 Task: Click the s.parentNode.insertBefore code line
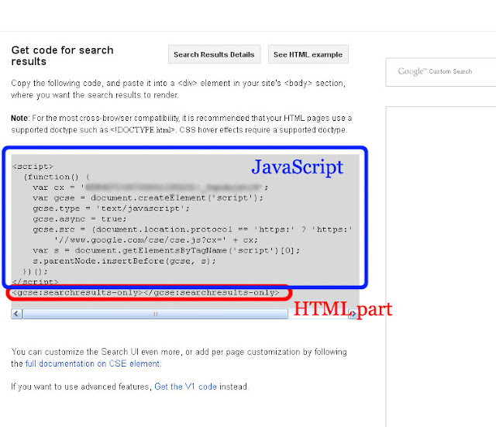click(124, 261)
